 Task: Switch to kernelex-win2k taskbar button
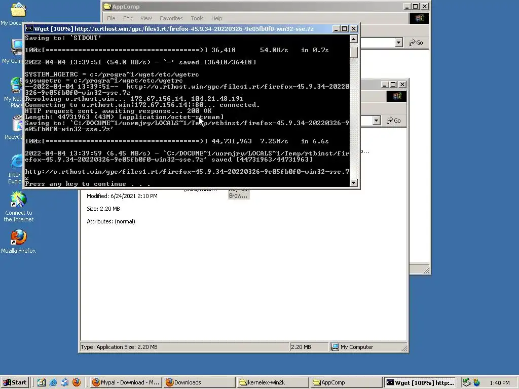tap(273, 382)
